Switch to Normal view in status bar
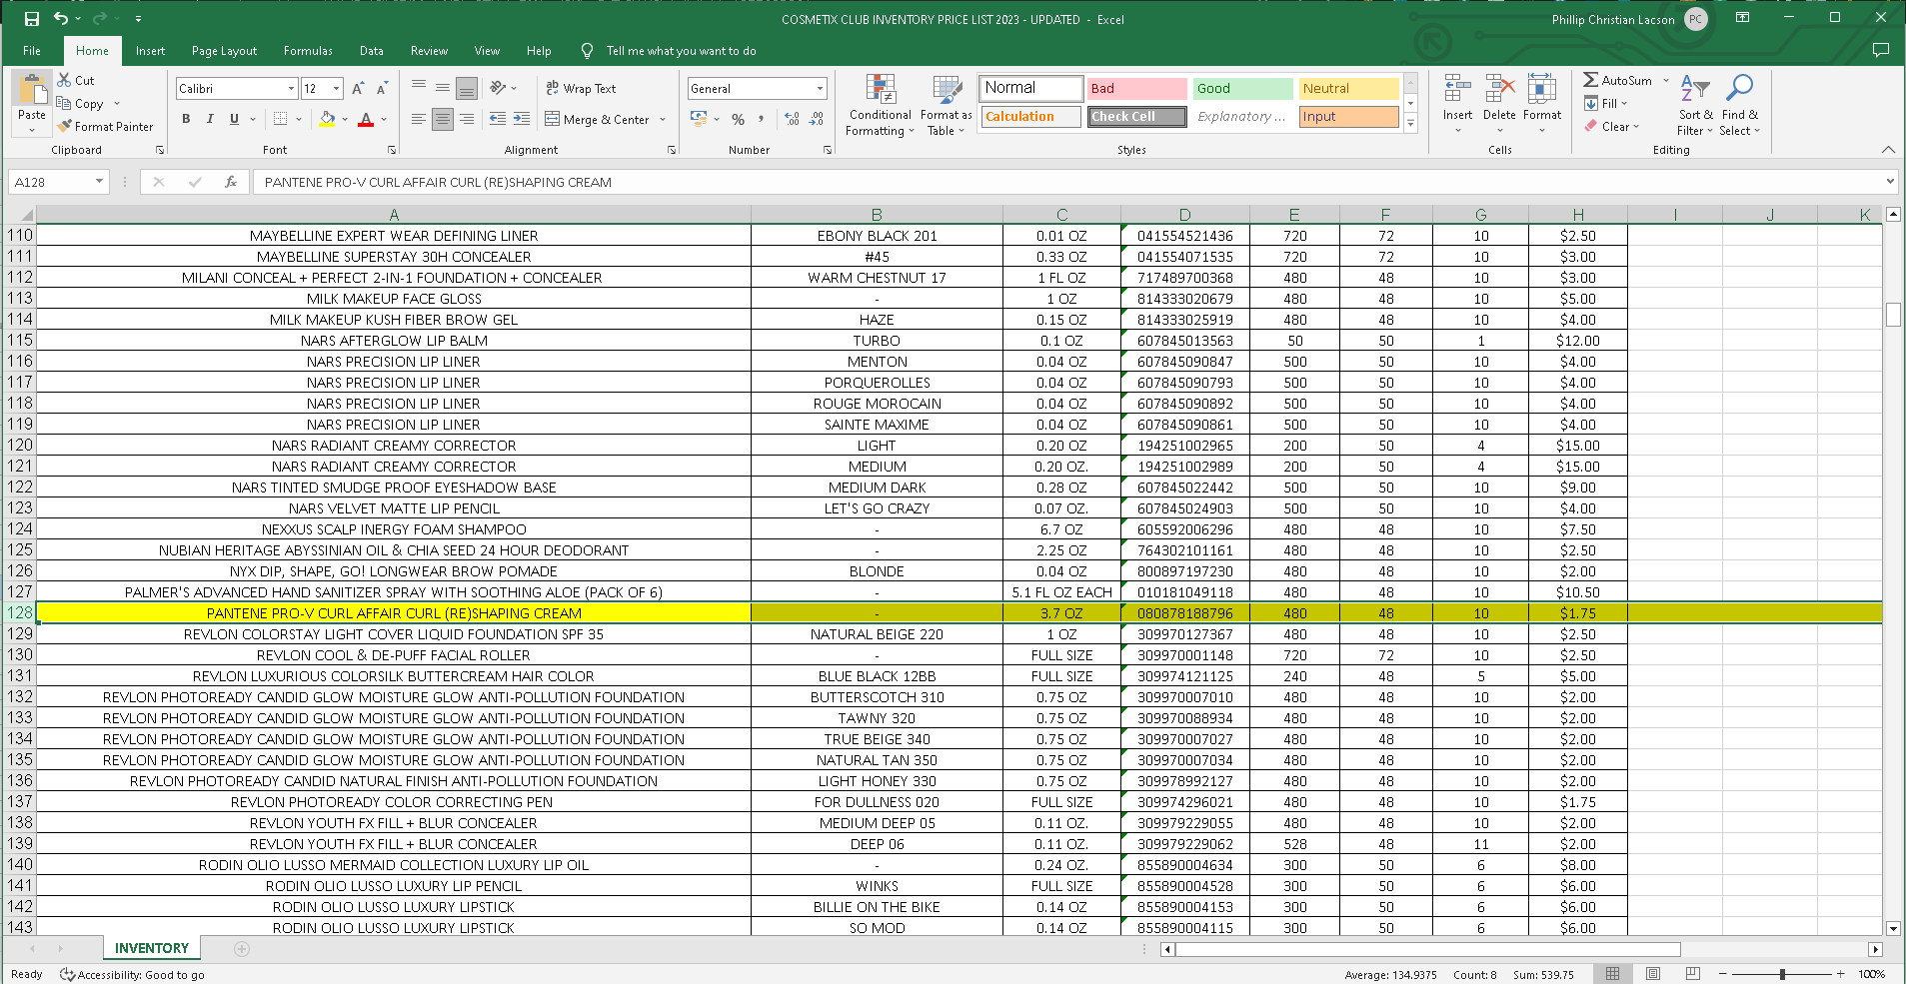Screen dimensions: 1906x984 tap(1613, 974)
